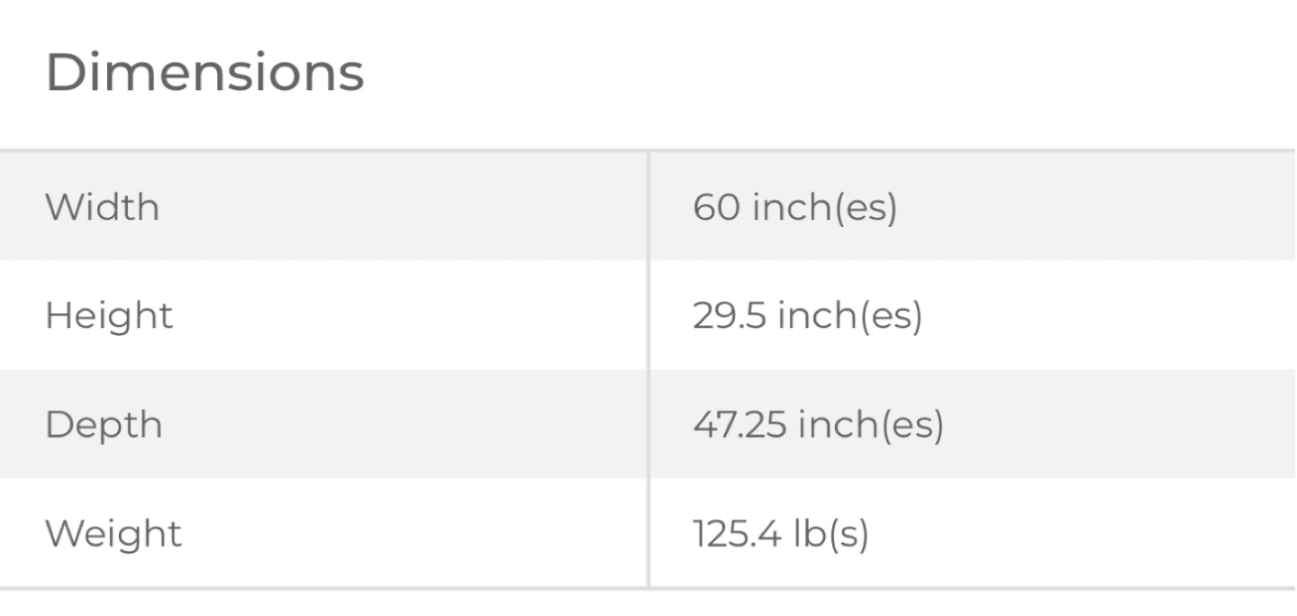
Task: Click the Dimensions heading
Action: [x=204, y=73]
